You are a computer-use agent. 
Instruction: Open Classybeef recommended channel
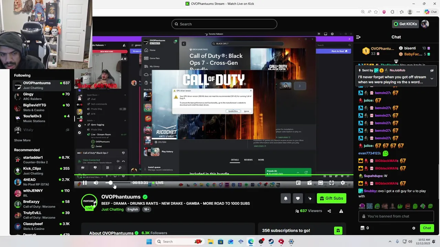42,226
